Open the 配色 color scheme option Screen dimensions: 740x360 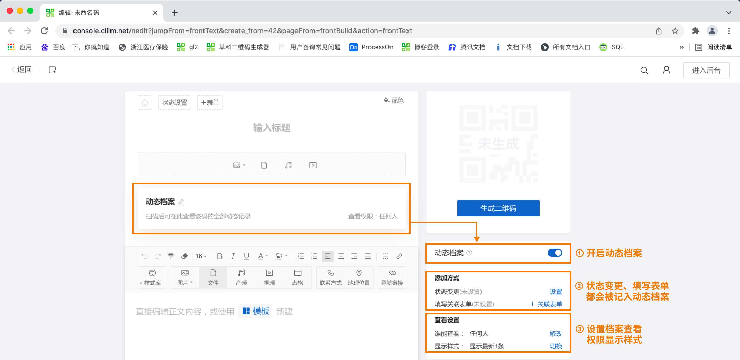[394, 100]
